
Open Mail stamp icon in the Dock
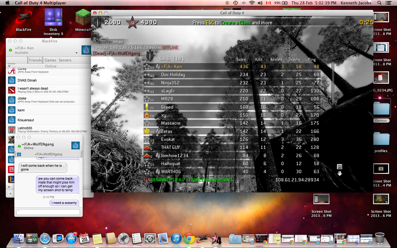point(163,239)
